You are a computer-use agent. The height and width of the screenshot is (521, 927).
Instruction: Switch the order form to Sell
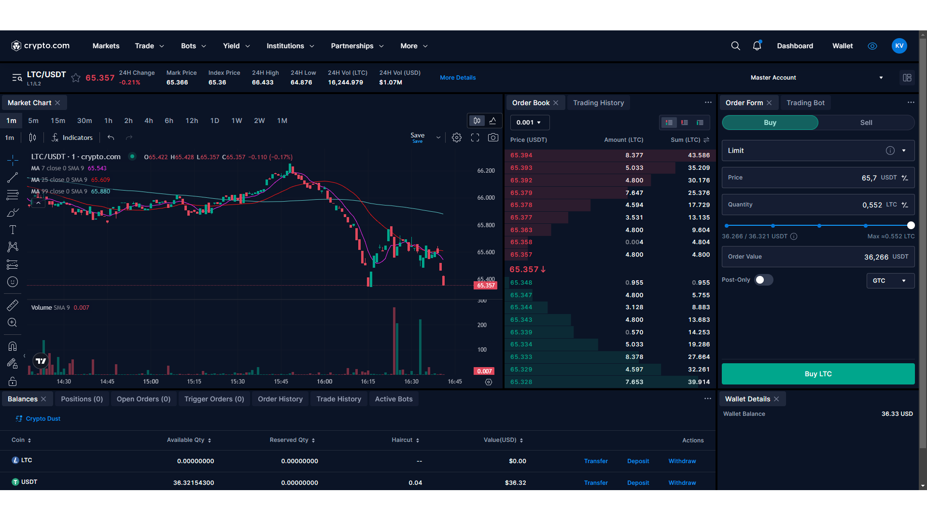(x=866, y=123)
